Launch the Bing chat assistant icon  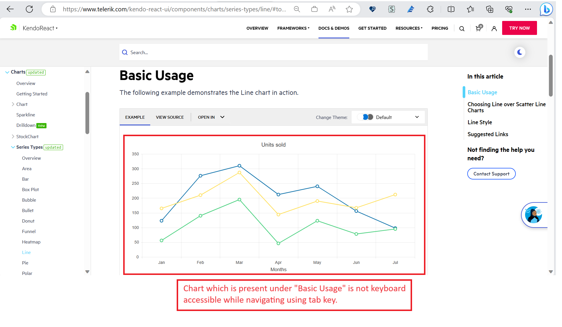(546, 9)
